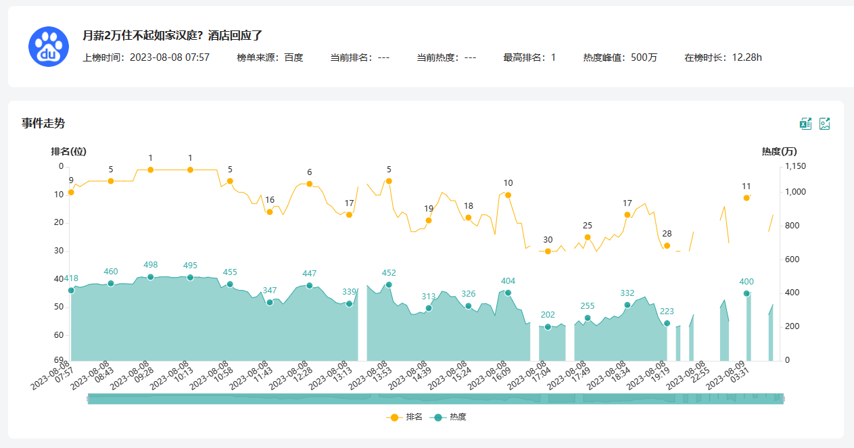Viewport: 854px width, 448px height.
Task: Select the 452 heat data point
Action: [389, 284]
